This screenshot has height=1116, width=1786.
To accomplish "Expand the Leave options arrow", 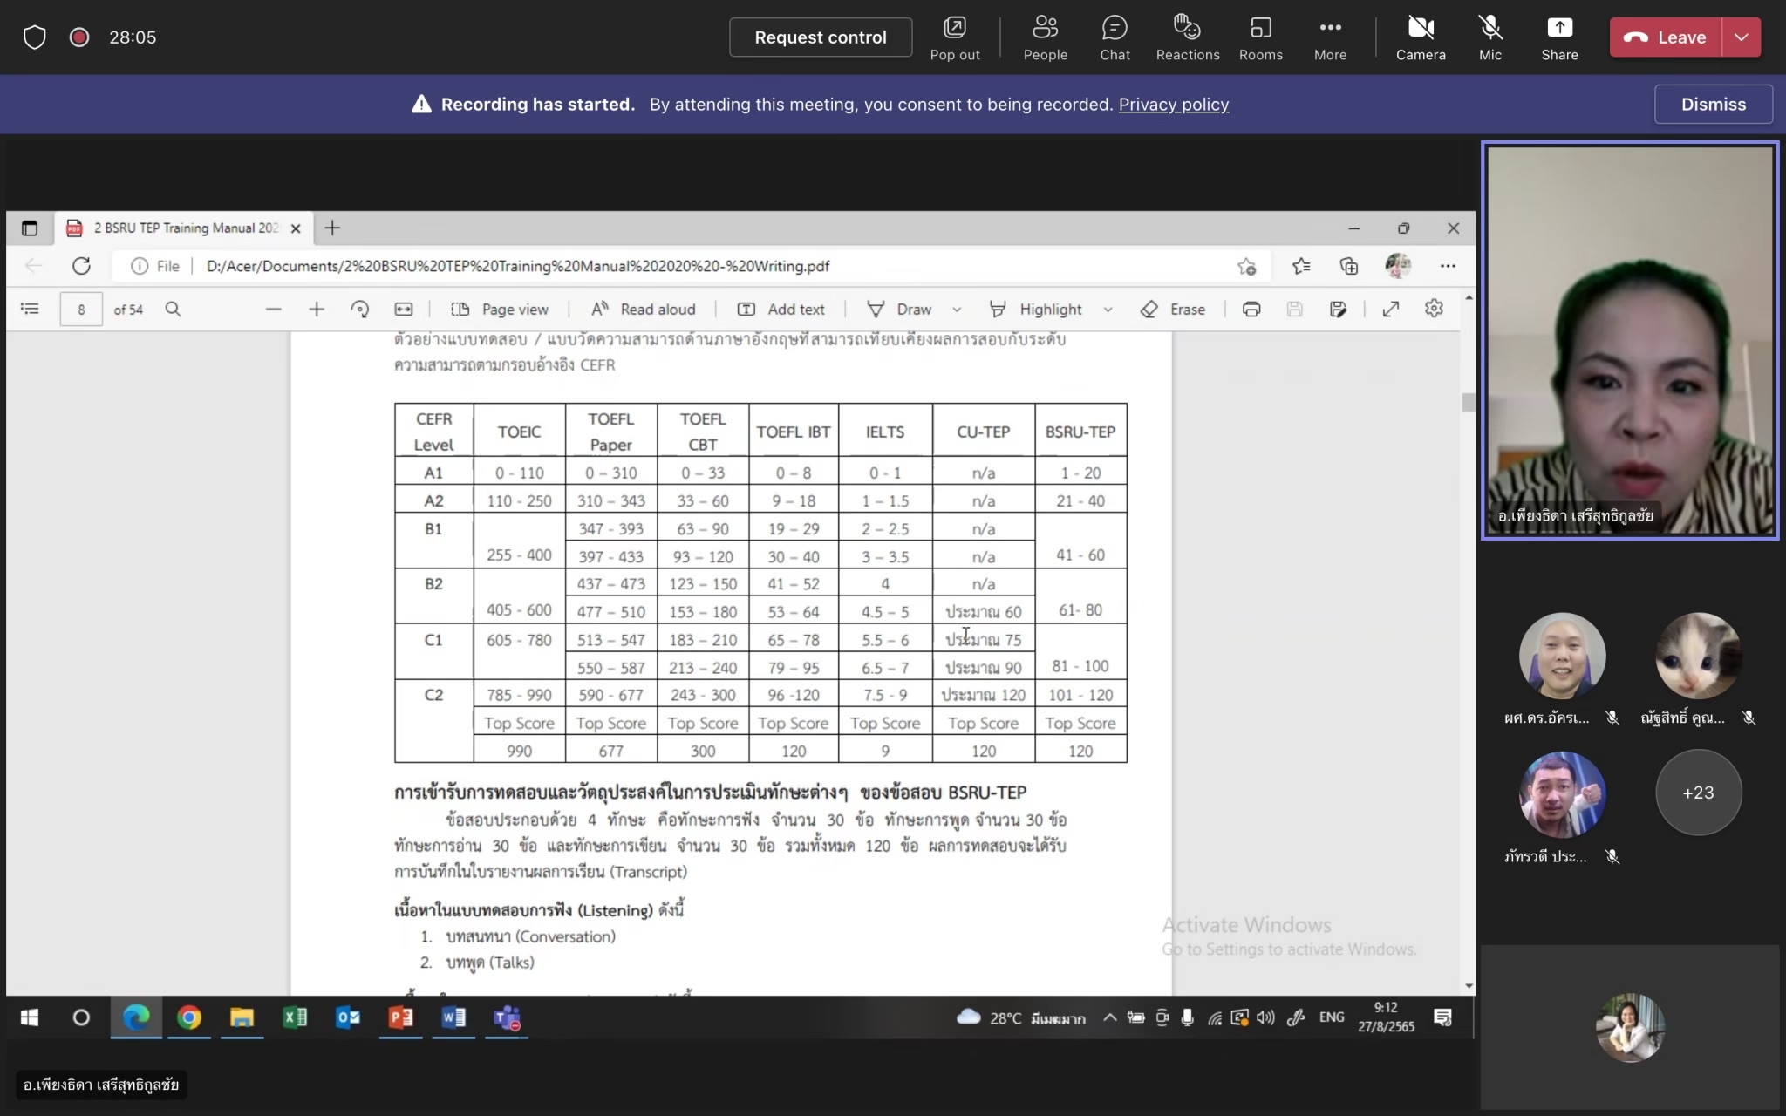I will coord(1742,37).
